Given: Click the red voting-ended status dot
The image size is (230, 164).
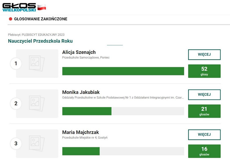Looking at the screenshot, I should 10,19.
